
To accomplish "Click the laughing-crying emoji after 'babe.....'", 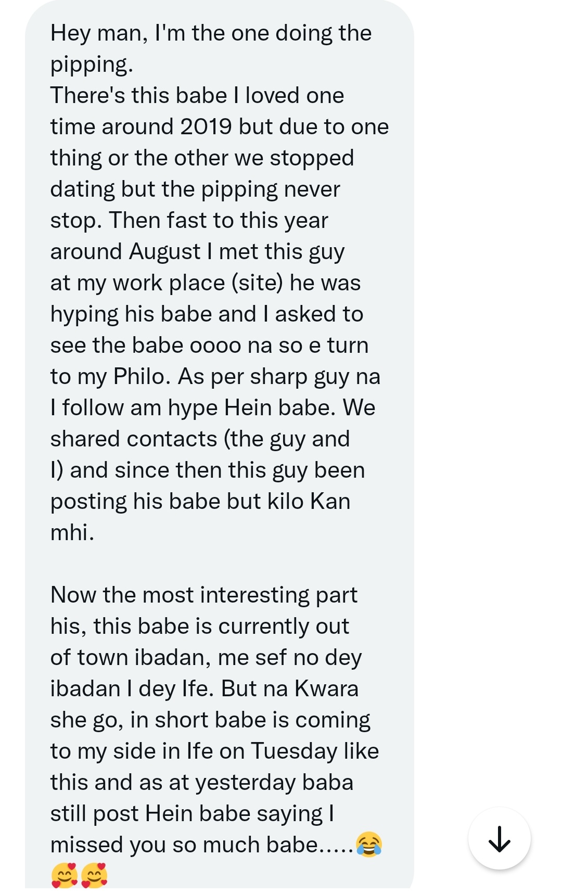I will pyautogui.click(x=369, y=844).
